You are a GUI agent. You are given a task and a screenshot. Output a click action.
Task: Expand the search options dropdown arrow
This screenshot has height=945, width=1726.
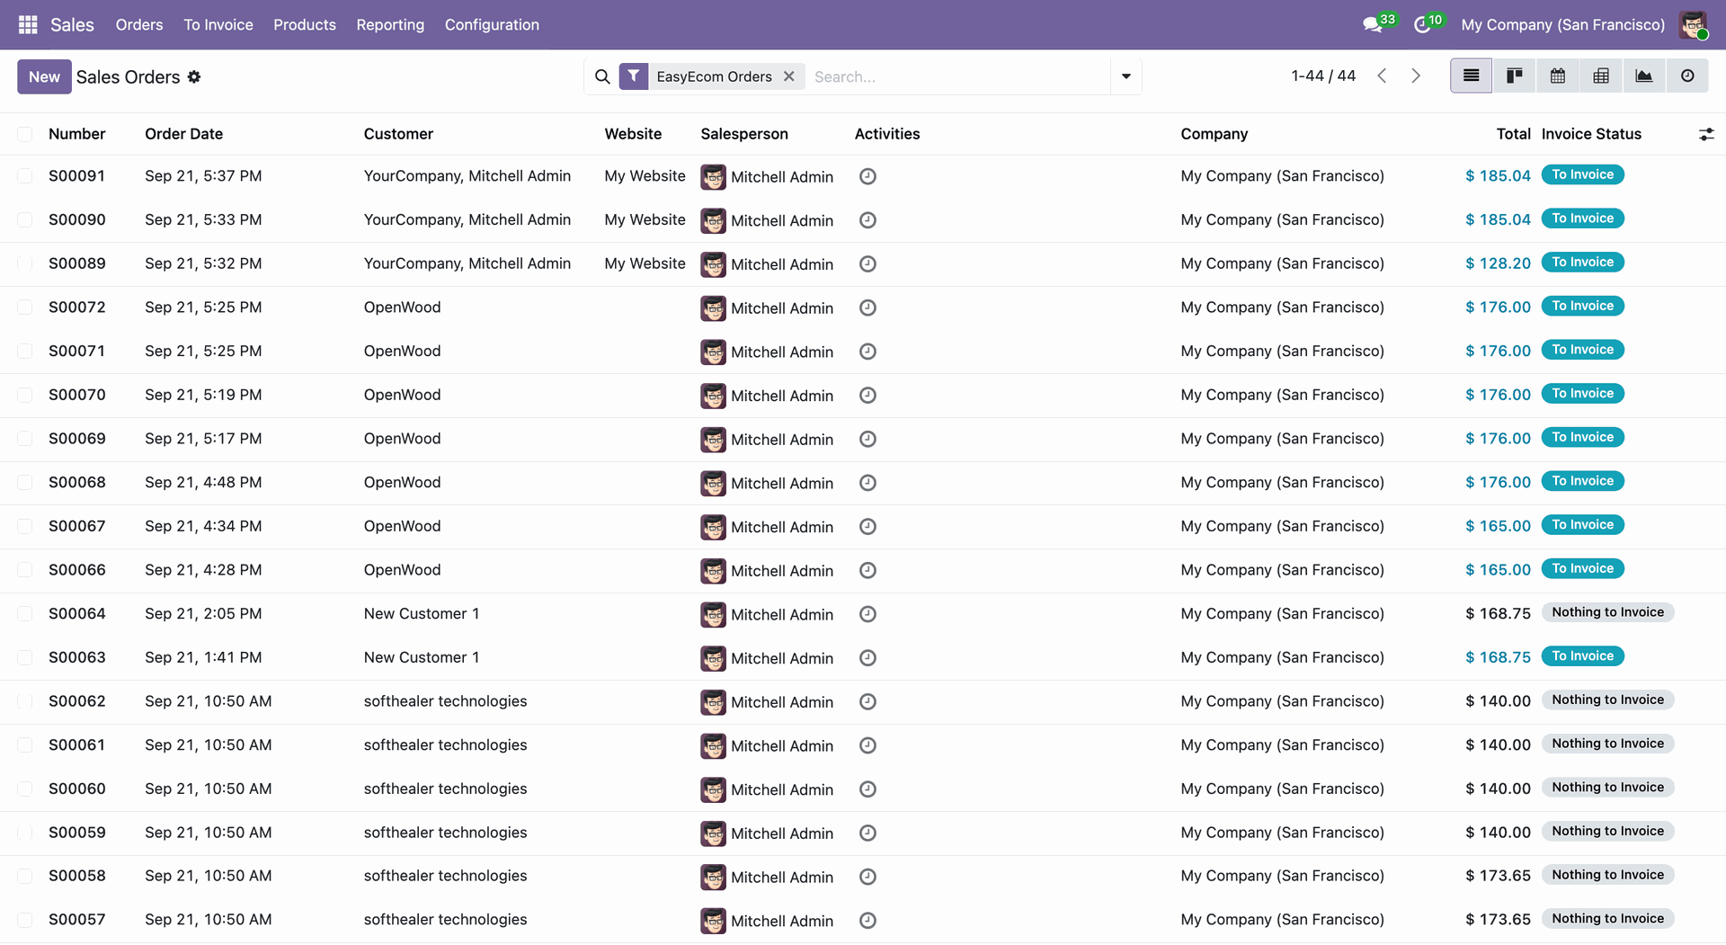coord(1125,76)
